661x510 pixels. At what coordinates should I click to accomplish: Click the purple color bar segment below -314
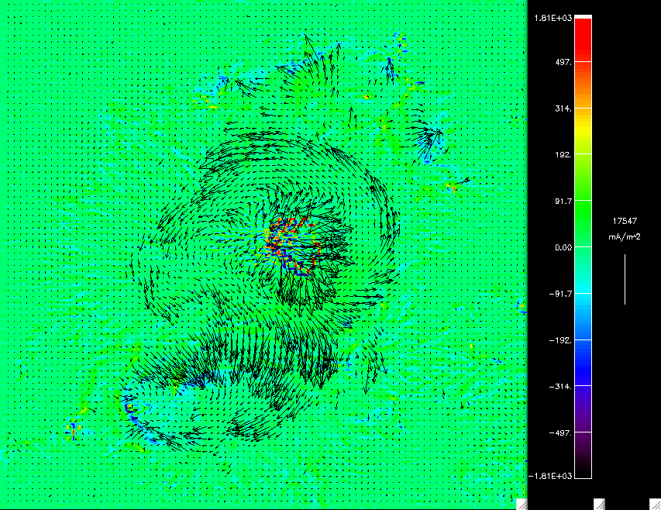coord(583,408)
